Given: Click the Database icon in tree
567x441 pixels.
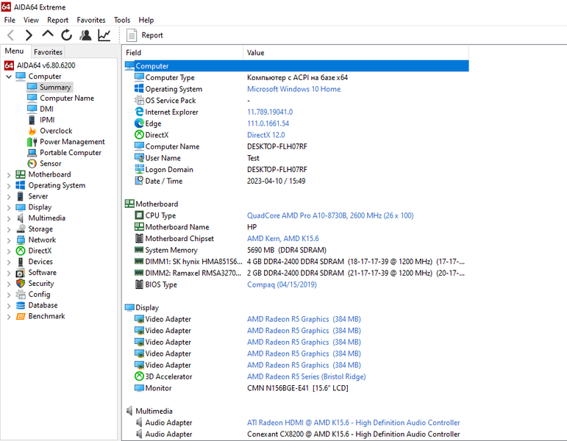Looking at the screenshot, I should (x=21, y=306).
